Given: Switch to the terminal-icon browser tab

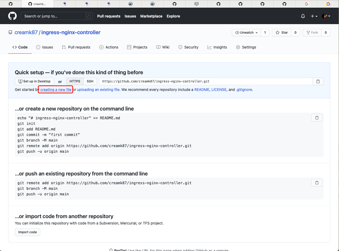Looking at the screenshot, I should click(196, 4).
